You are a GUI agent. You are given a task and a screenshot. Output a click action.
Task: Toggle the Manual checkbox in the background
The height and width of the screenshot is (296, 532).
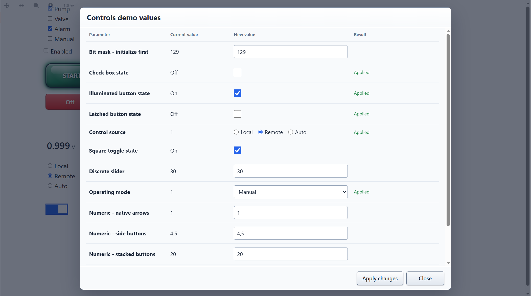(50, 39)
